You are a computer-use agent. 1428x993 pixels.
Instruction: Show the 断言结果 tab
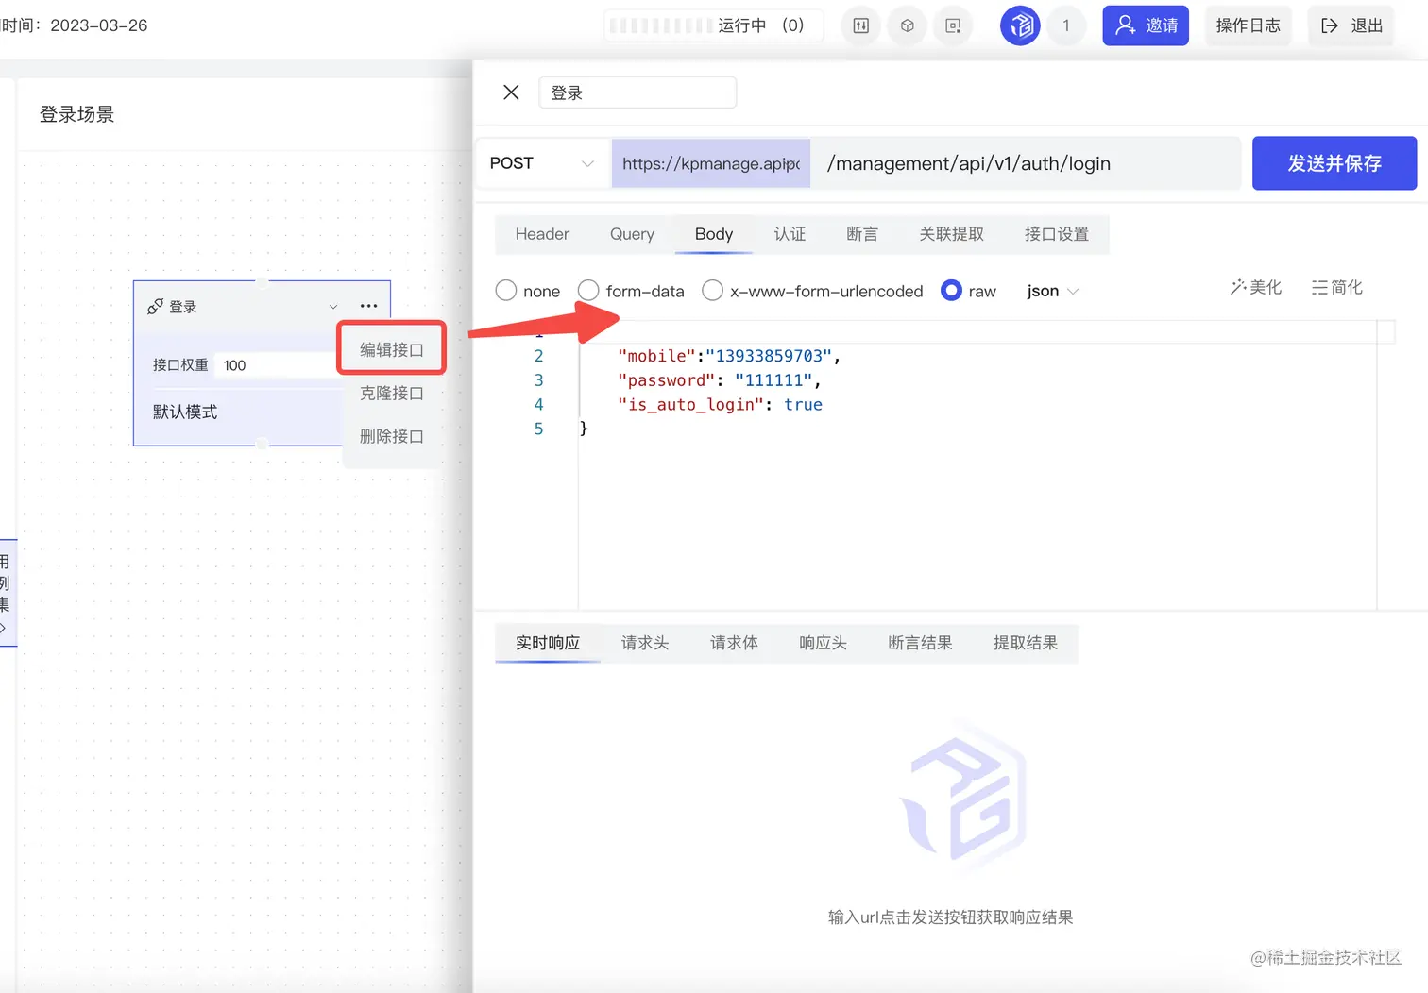920,643
